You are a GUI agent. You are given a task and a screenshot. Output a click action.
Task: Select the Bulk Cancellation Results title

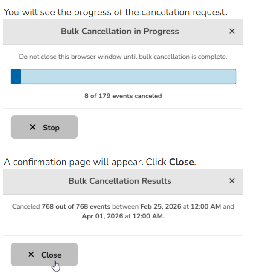click(120, 181)
